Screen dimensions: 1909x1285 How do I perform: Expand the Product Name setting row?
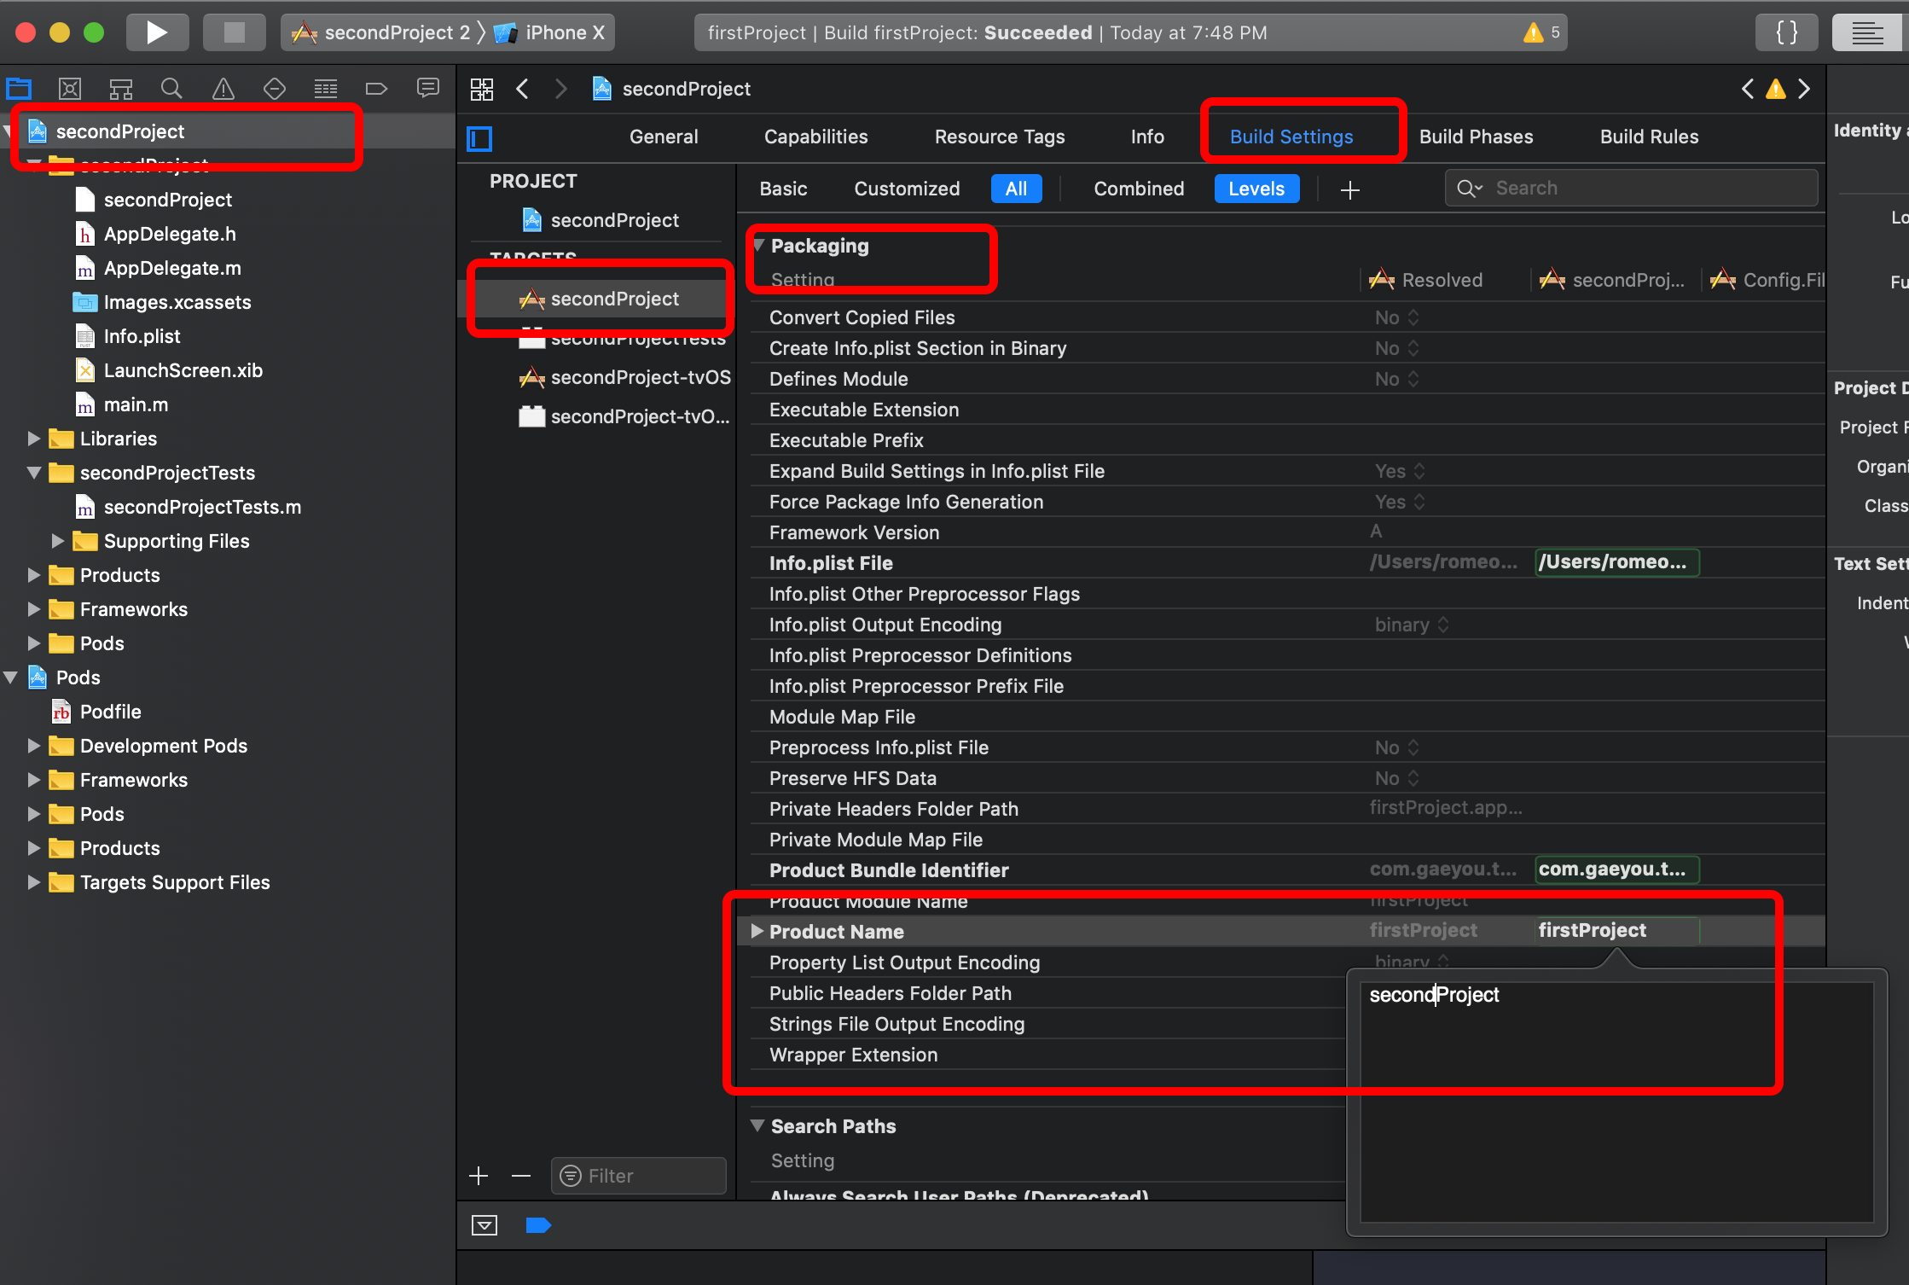tap(757, 931)
